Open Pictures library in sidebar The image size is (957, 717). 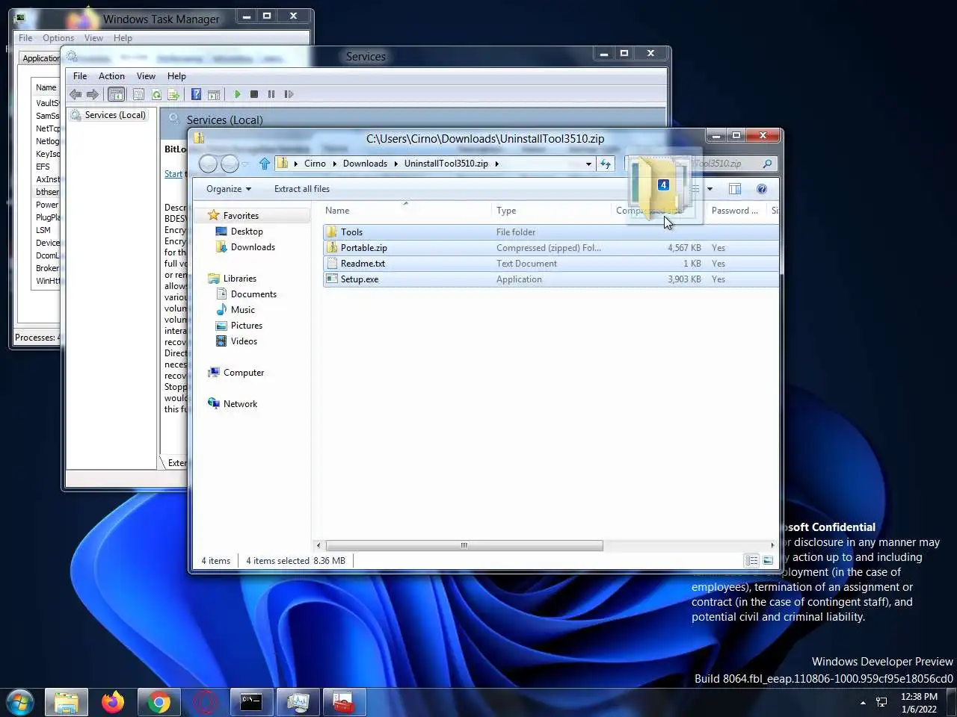246,326
